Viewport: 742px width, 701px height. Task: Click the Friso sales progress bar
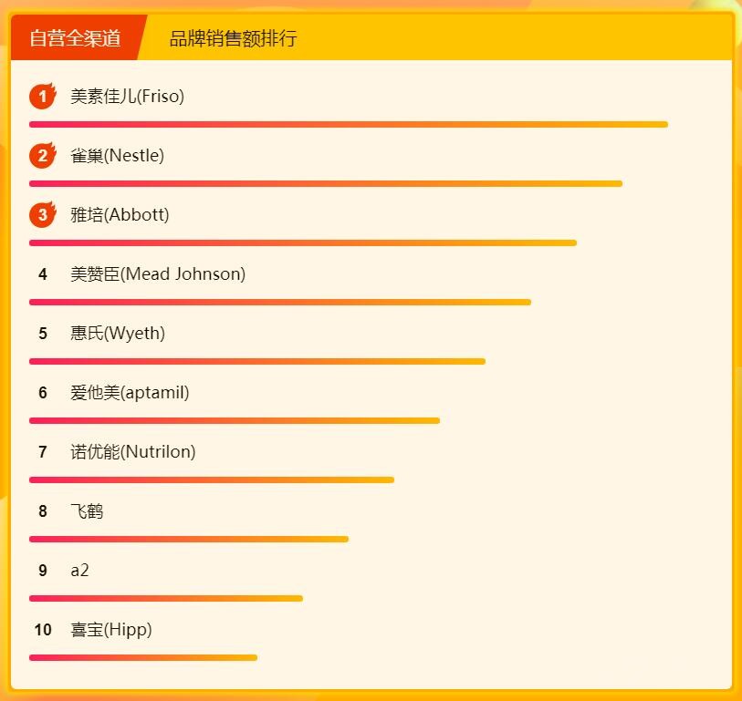click(x=348, y=124)
